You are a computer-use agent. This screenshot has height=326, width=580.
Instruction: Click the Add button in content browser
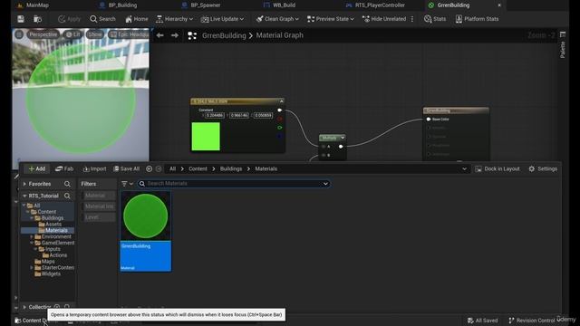point(36,169)
